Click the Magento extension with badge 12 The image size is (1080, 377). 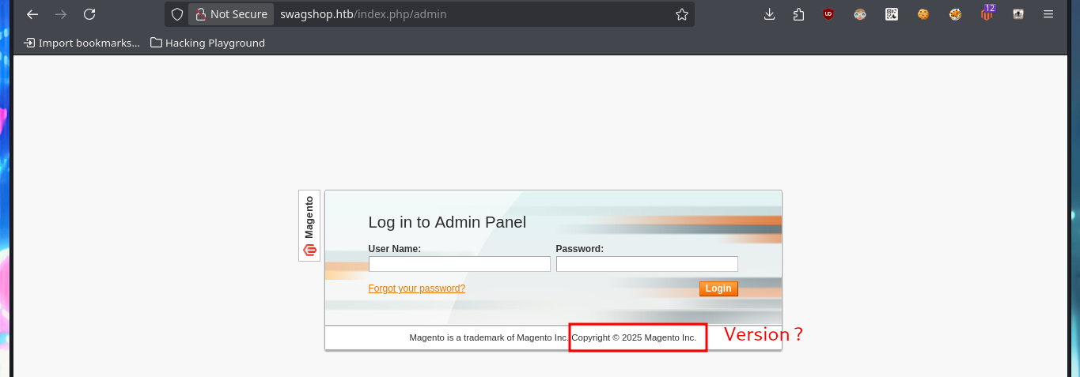[987, 13]
